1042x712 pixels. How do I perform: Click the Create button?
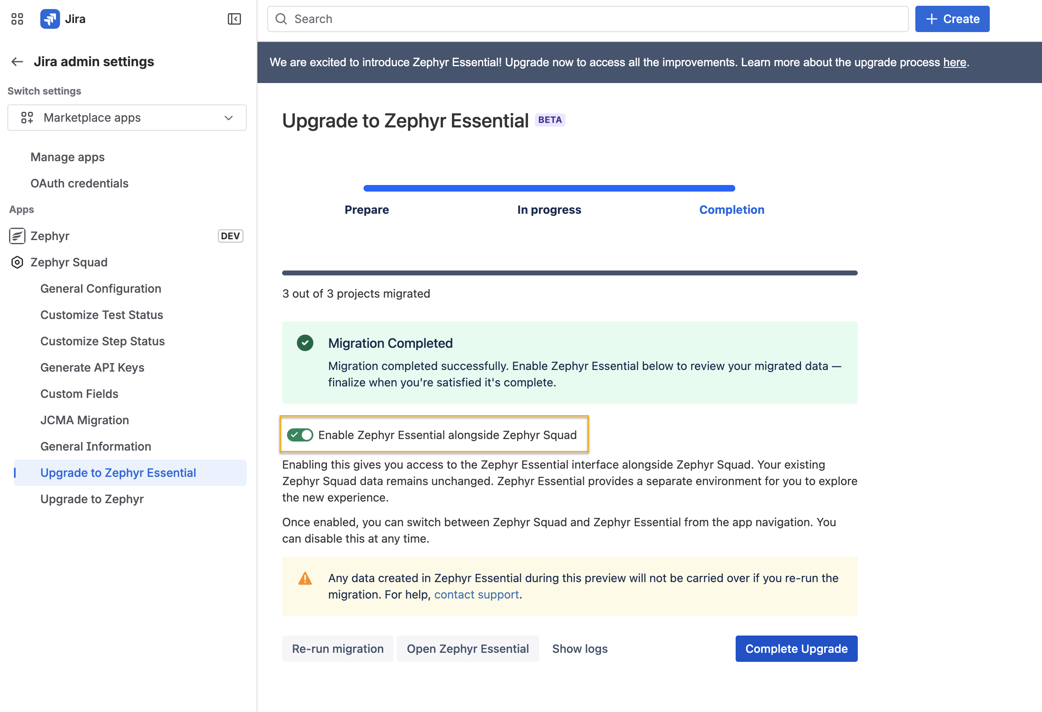tap(952, 19)
